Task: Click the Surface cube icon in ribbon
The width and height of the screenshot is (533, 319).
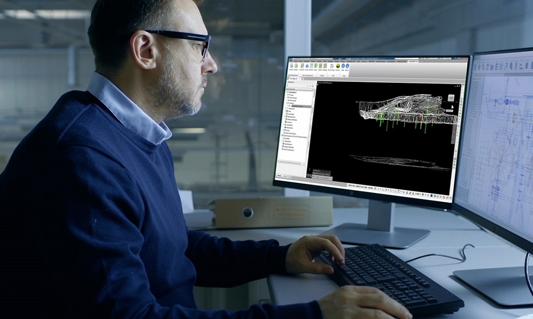Action: point(338,66)
